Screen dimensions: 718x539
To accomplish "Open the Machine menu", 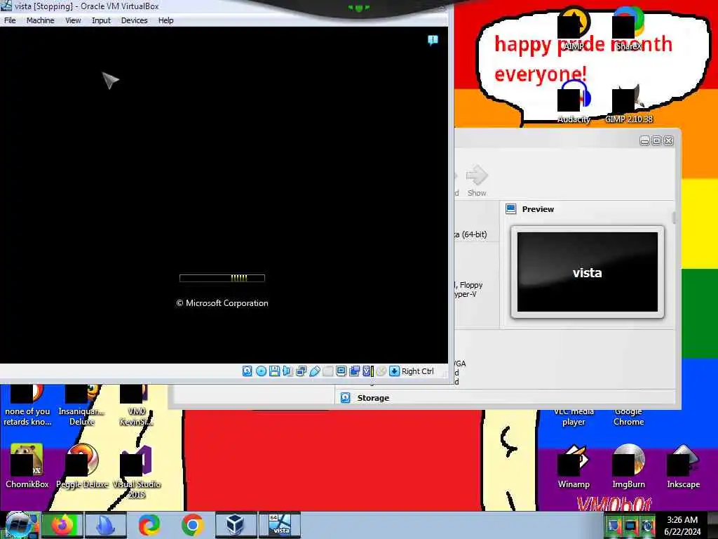I will point(40,20).
